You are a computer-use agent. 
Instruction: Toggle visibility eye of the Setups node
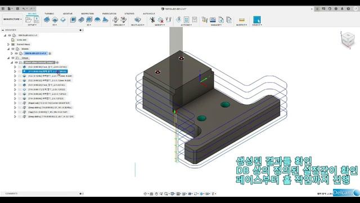pyautogui.click(x=13, y=58)
